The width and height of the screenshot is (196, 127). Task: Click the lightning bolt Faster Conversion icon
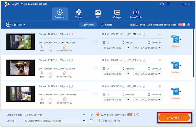[x=98, y=115]
